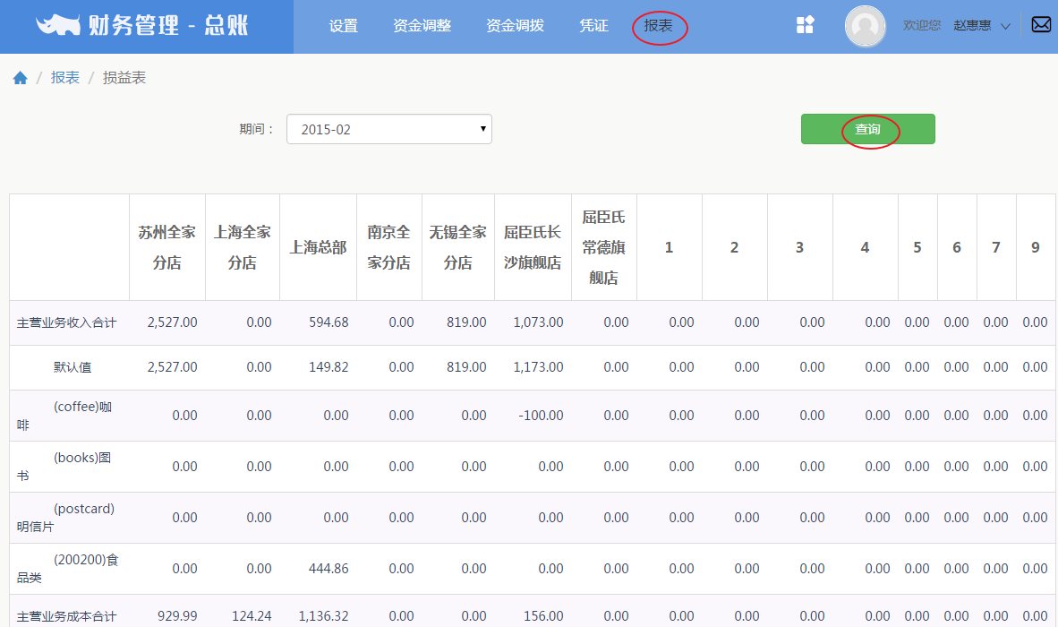Click 819.00 in 主营业务收入合计 row
The height and width of the screenshot is (627, 1058).
coord(466,322)
